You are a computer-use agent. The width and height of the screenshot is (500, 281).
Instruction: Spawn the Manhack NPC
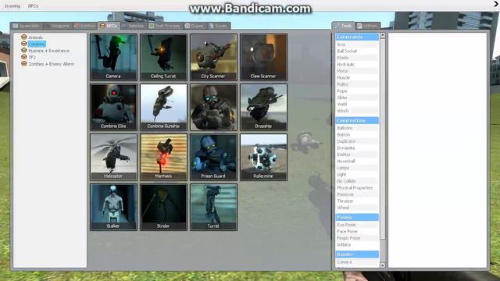pos(163,157)
